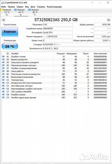Click serial number field 3ND08CBY
Viewport: 112px width, 164px height.
tap(58, 29)
